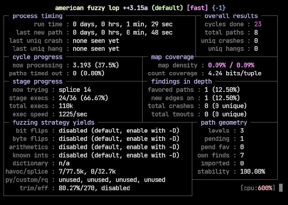Click count coverage '4.24 bits/tuple'
This screenshot has width=288, height=205.
point(235,73)
